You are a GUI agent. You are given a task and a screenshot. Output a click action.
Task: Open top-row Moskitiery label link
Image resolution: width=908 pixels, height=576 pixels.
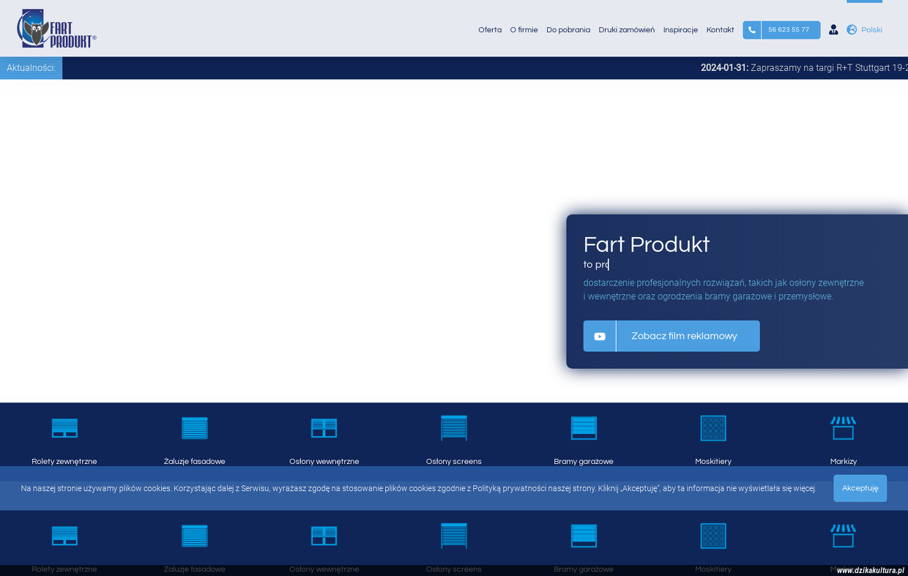pyautogui.click(x=713, y=462)
